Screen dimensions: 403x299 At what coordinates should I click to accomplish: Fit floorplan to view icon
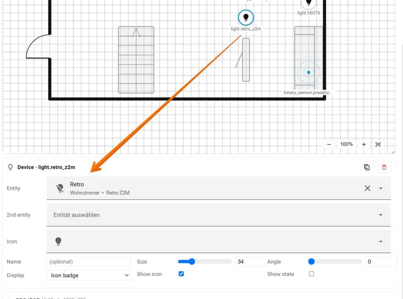click(x=378, y=144)
